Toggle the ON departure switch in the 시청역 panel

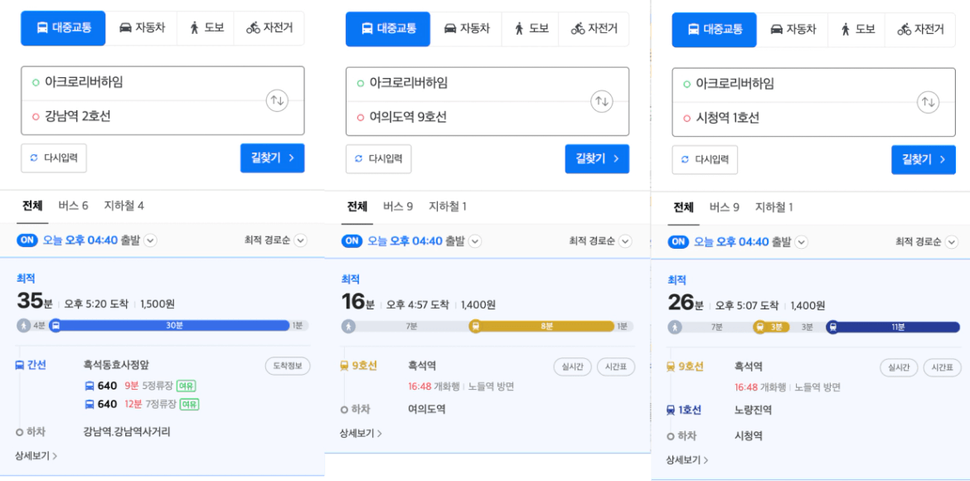point(678,241)
